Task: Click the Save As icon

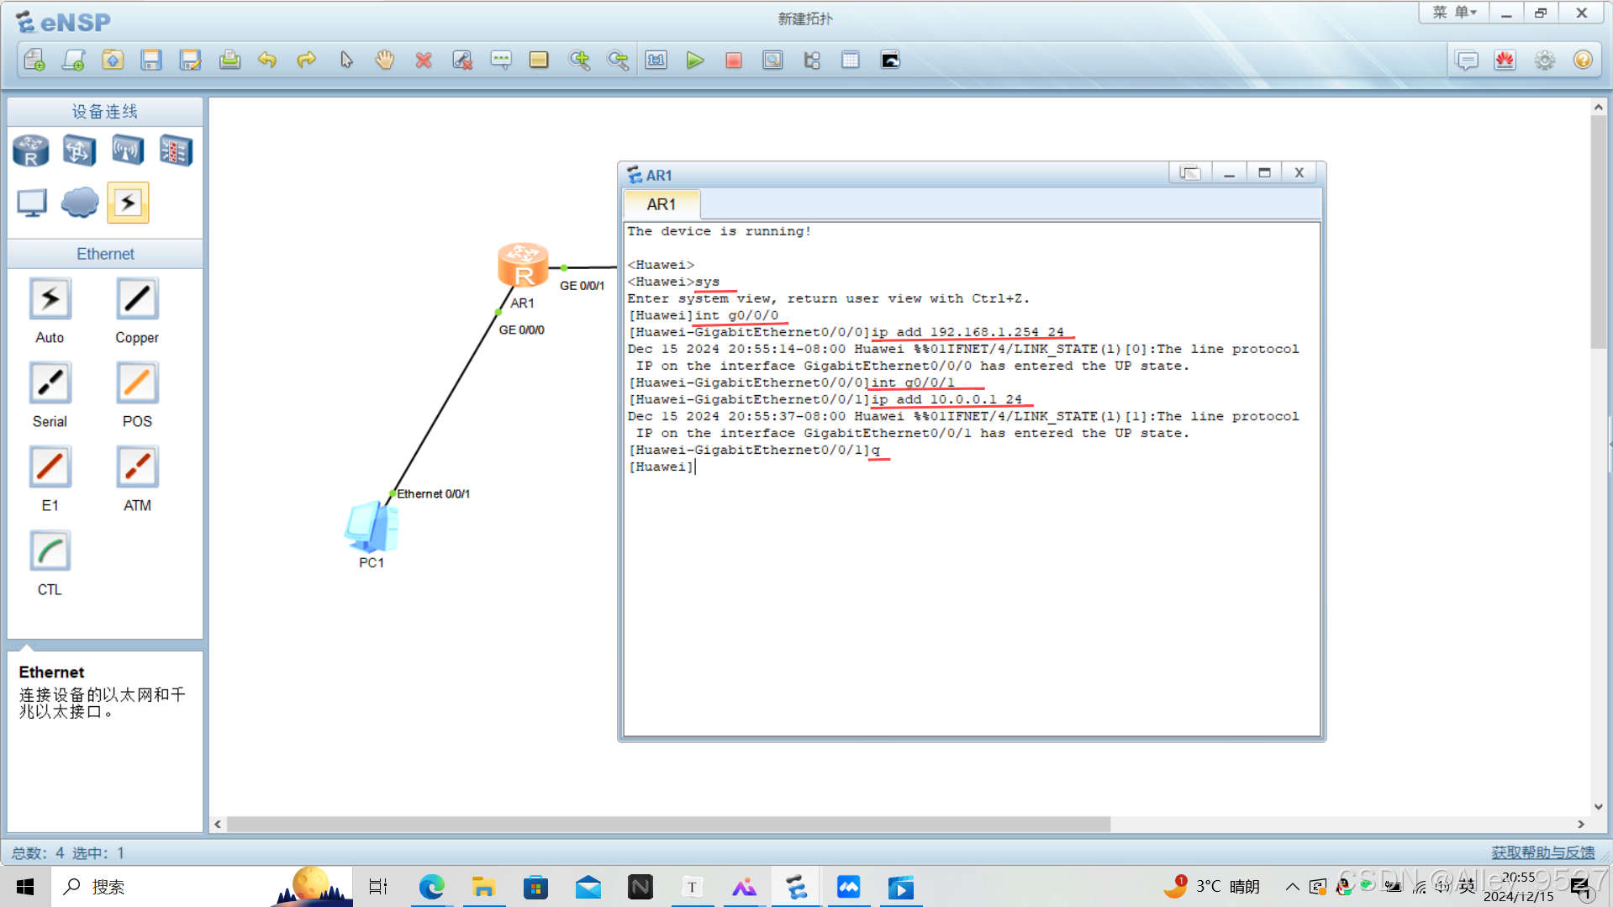Action: pyautogui.click(x=191, y=60)
